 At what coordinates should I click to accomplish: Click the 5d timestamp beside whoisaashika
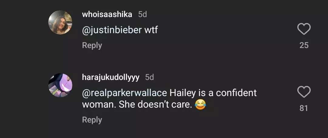(x=142, y=14)
